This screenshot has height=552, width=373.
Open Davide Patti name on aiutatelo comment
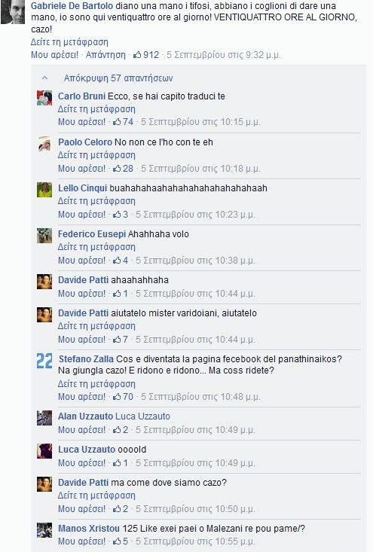click(x=83, y=313)
